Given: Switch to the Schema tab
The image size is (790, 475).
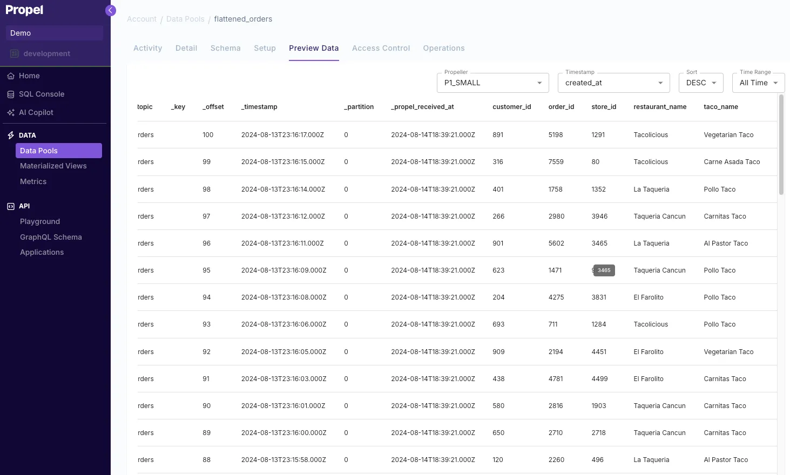Looking at the screenshot, I should pos(226,48).
